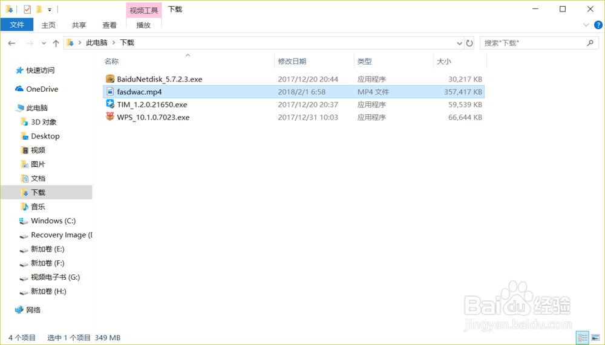The width and height of the screenshot is (605, 345).
Task: Select the fasdwac.mp4 file icon
Action: point(110,92)
